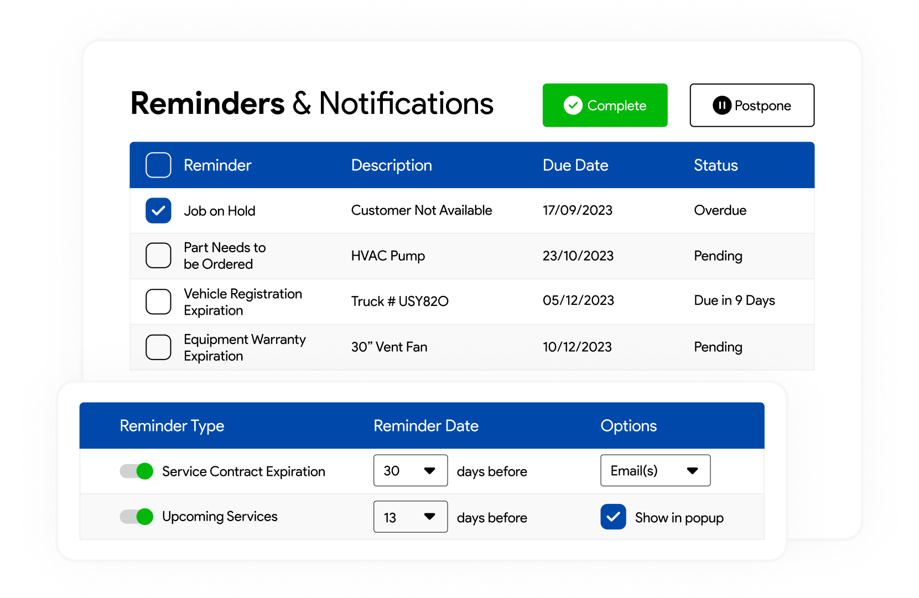Click the pause icon inside Postpone button
The image size is (919, 598).
pos(721,105)
